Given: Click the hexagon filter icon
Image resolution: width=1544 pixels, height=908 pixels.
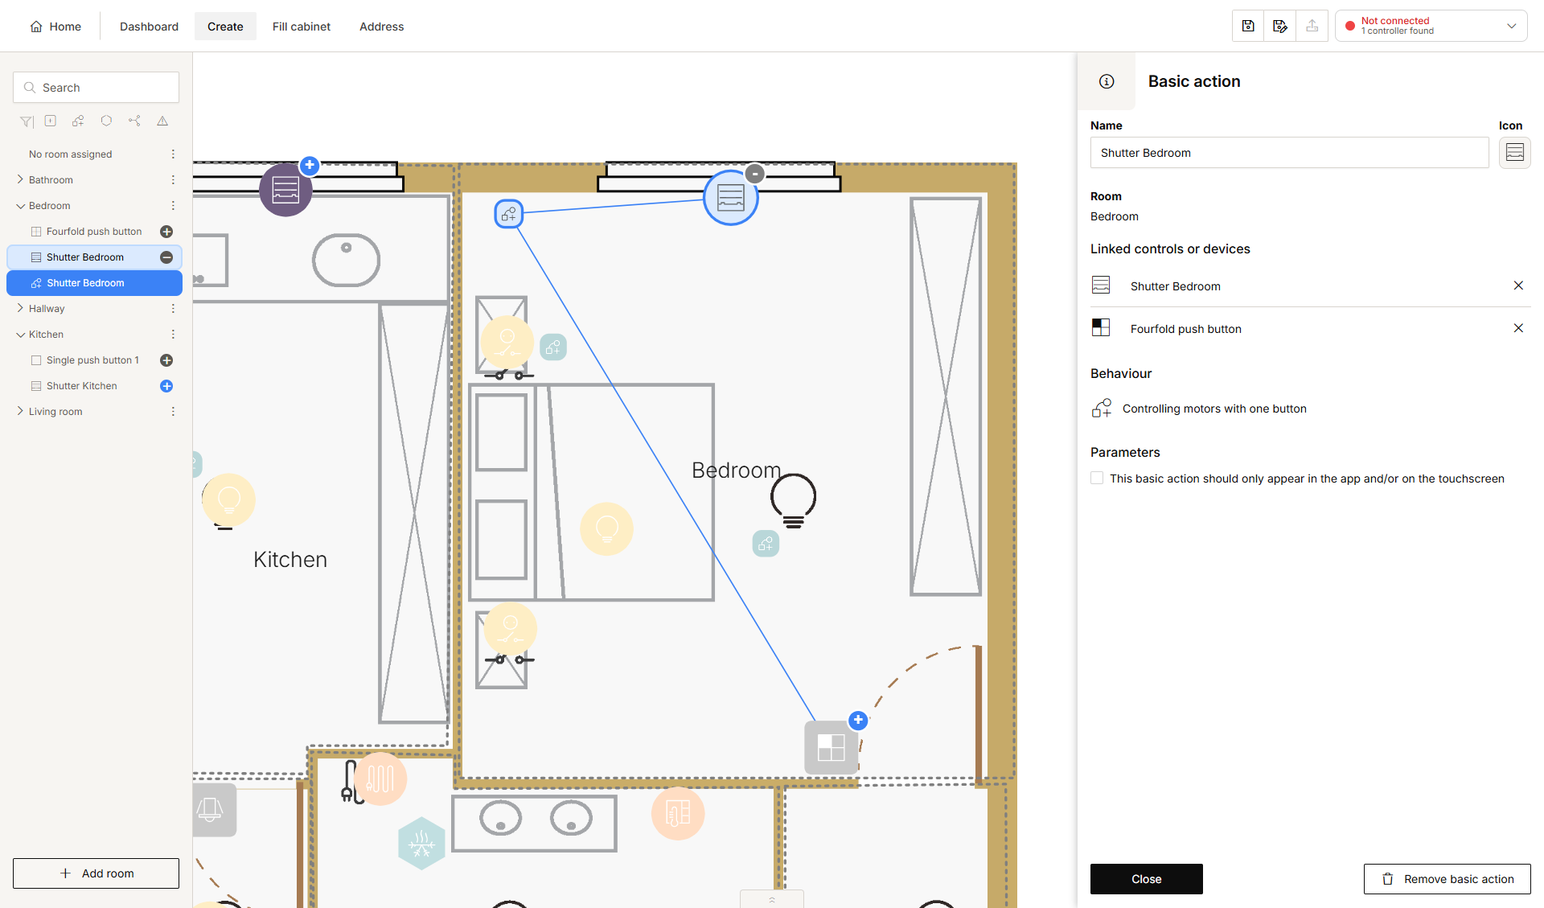Looking at the screenshot, I should tap(106, 121).
